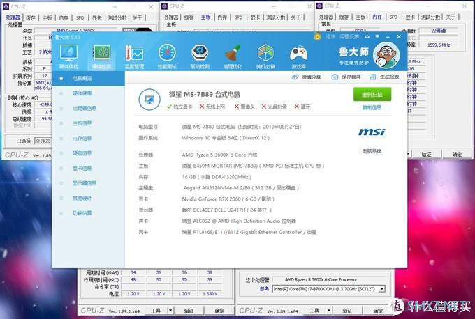The image size is (475, 319).
Task: Click 确定 in the CPU-Z benchmark window
Action: 378,311
